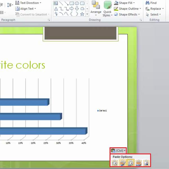This screenshot has height=169, width=169.
Task: Insert the Right Brace shape
Action: [77, 14]
